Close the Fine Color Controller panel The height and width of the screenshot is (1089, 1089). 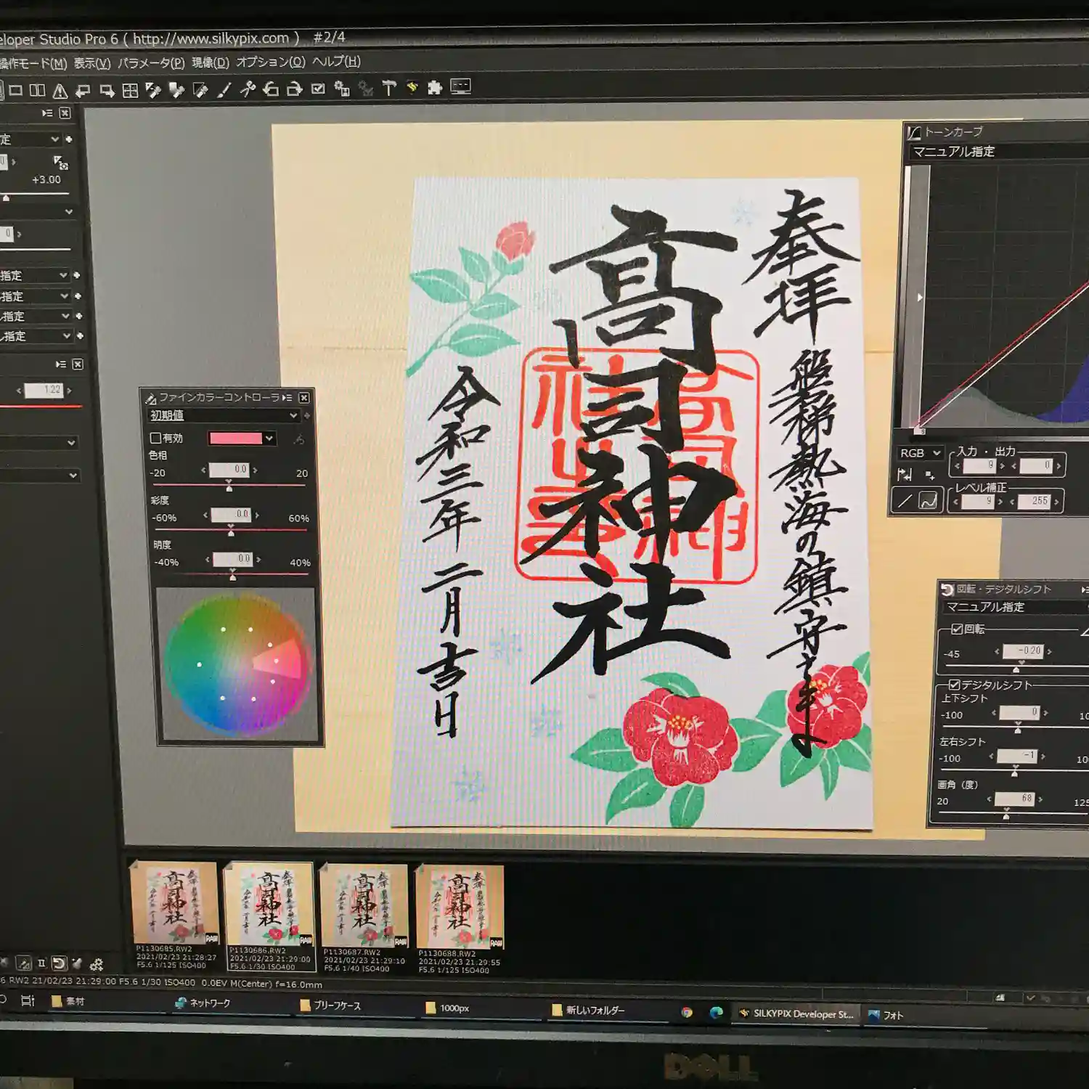304,398
